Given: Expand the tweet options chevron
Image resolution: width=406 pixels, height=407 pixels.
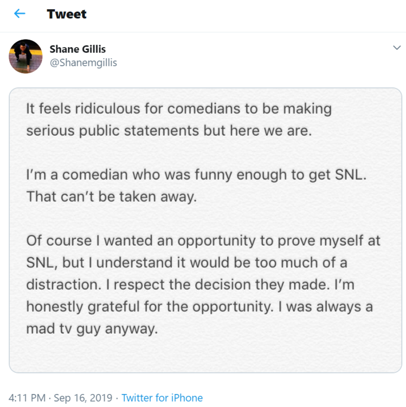Looking at the screenshot, I should point(396,49).
